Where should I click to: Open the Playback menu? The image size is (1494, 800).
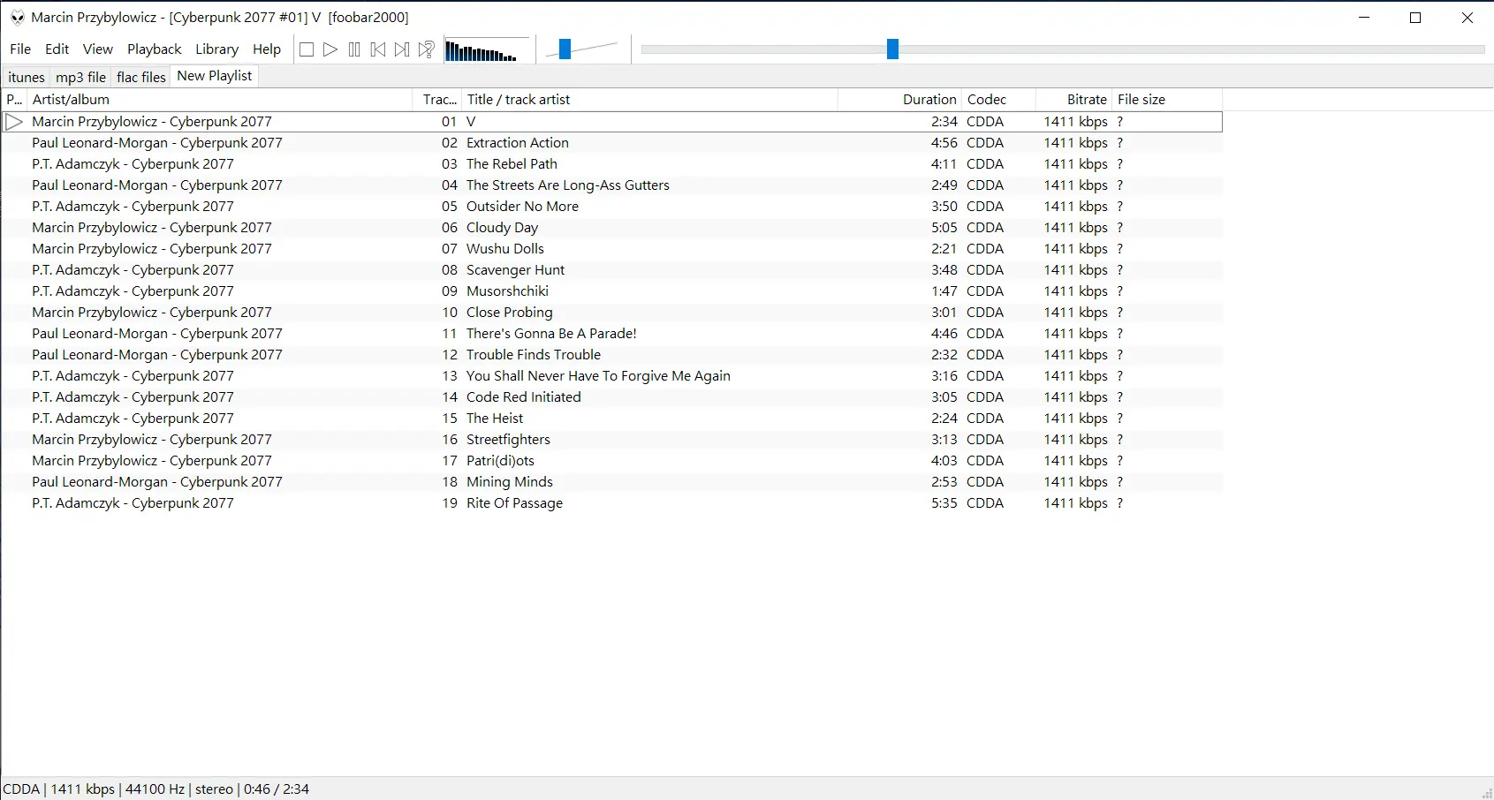point(155,49)
